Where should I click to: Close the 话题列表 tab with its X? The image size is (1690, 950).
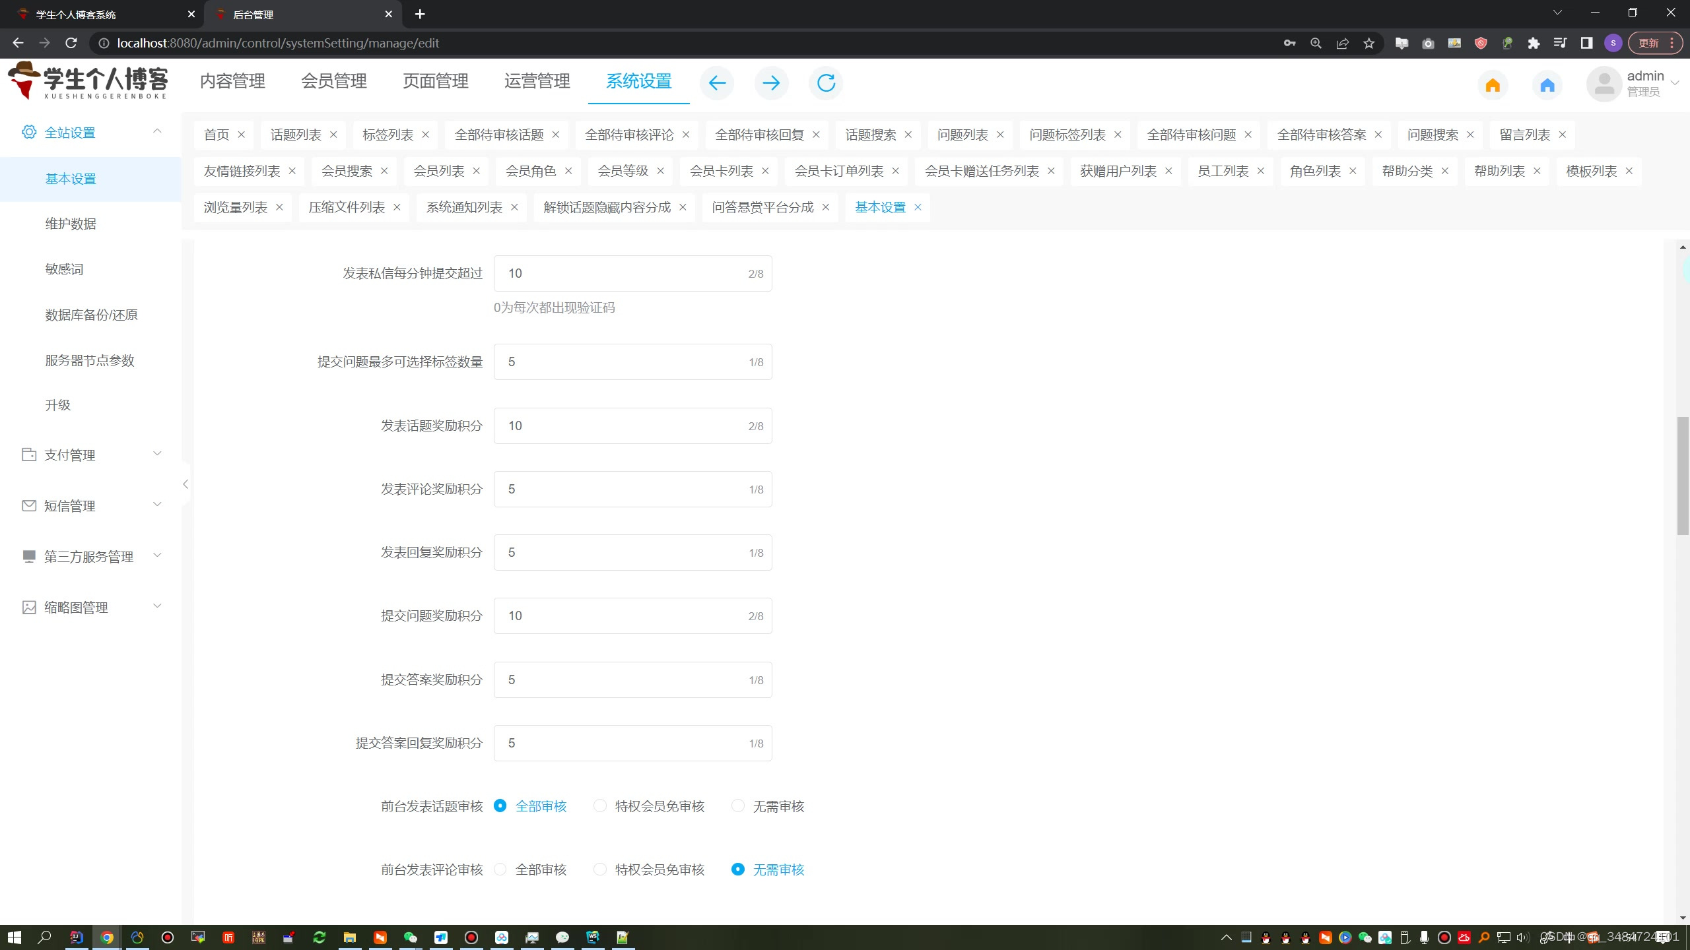333,135
